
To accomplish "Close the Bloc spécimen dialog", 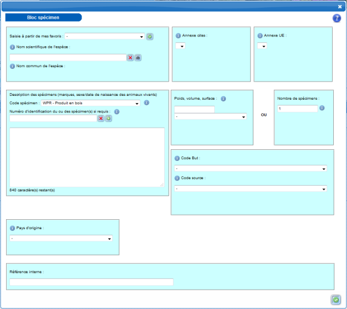I will point(340,7).
